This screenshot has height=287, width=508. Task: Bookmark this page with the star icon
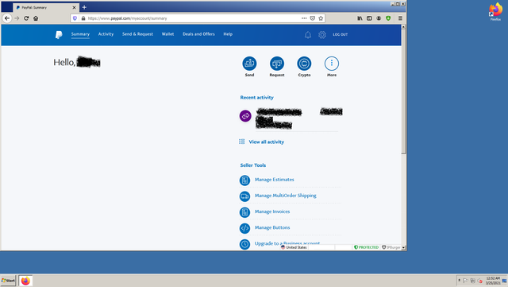pos(321,18)
